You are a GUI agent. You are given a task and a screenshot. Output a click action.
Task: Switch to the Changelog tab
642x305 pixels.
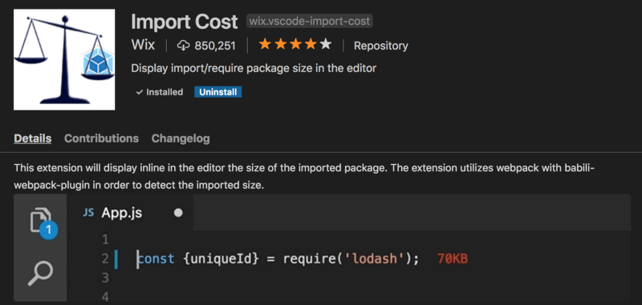[x=181, y=138]
